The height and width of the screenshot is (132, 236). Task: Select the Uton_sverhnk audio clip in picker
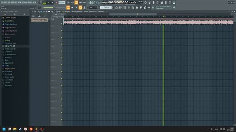click(x=39, y=20)
